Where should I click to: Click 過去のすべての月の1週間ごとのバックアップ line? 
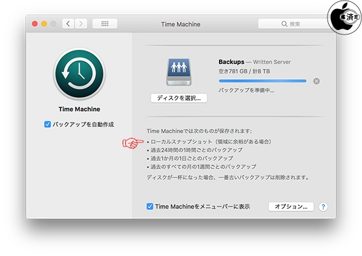pyautogui.click(x=202, y=167)
